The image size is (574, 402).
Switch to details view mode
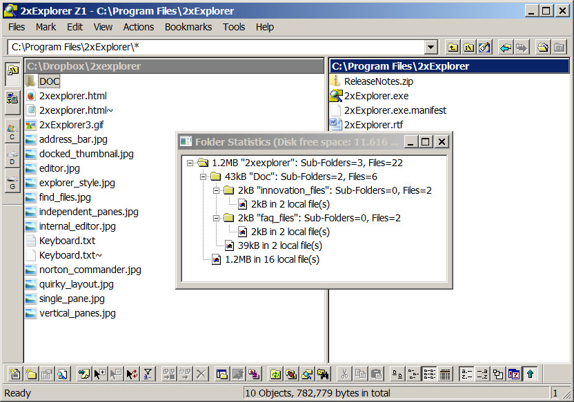445,374
